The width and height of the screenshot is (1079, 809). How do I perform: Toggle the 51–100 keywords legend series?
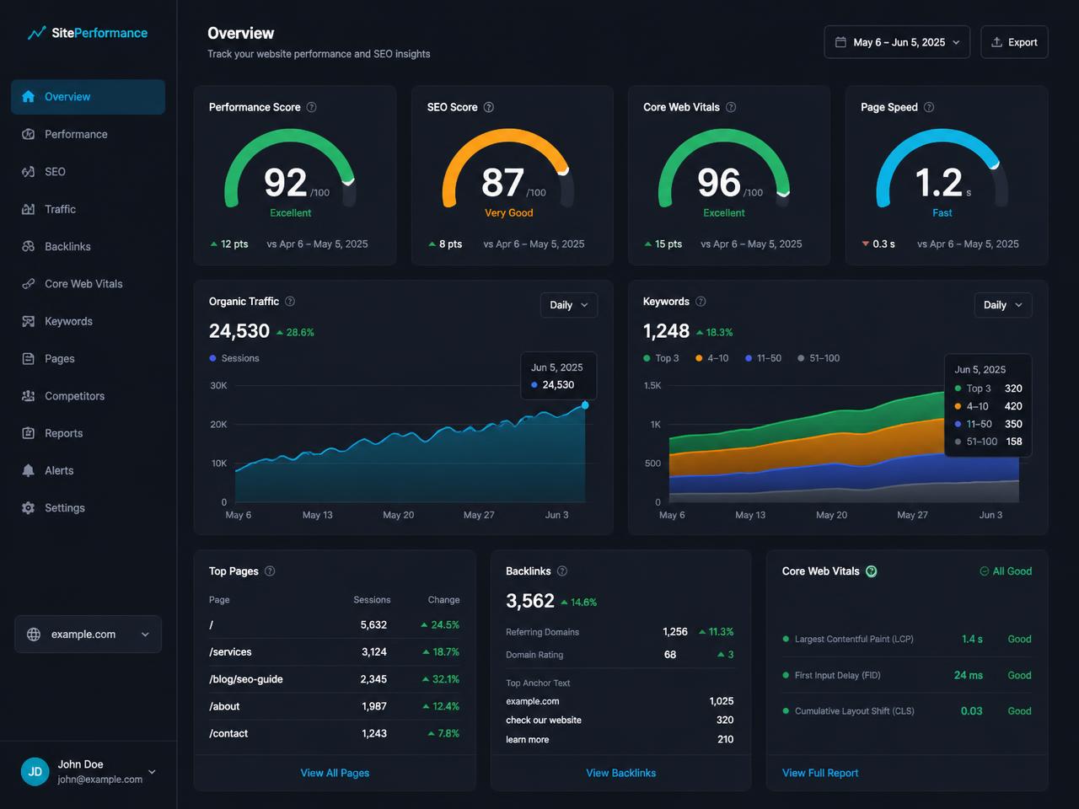(819, 358)
